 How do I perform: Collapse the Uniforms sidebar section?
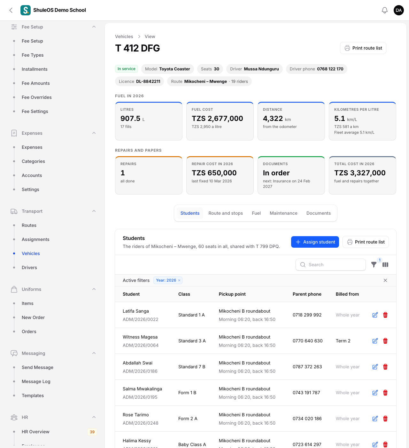click(94, 289)
